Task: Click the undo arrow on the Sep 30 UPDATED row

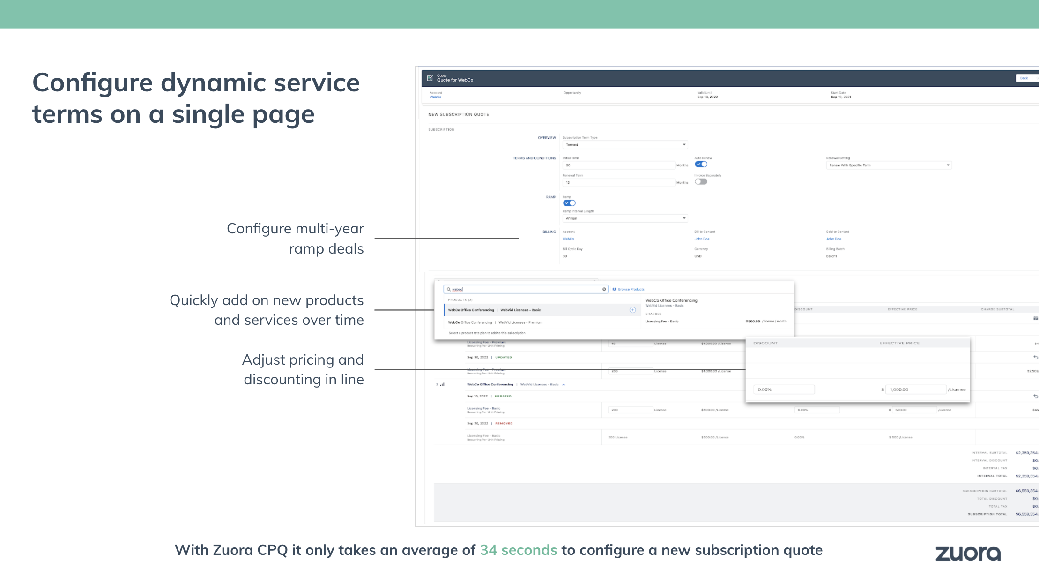Action: click(x=1035, y=357)
